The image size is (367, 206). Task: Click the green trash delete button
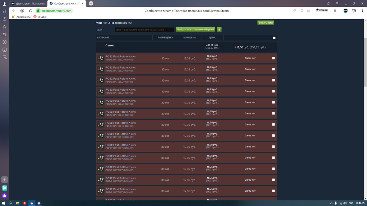point(219,30)
